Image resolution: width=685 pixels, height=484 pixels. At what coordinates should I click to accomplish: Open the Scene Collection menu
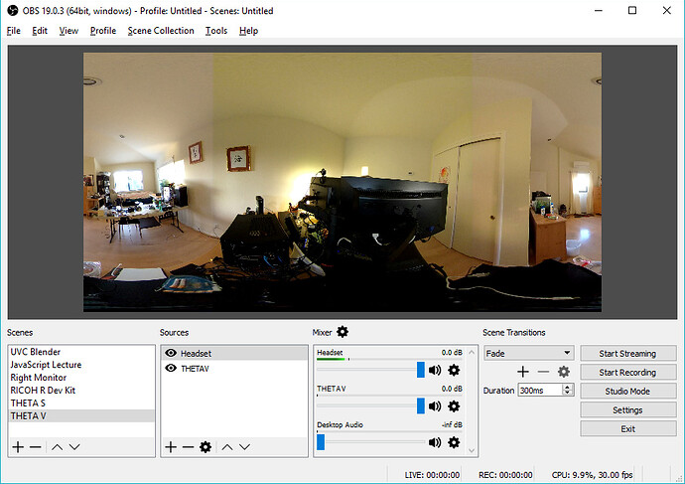point(161,31)
